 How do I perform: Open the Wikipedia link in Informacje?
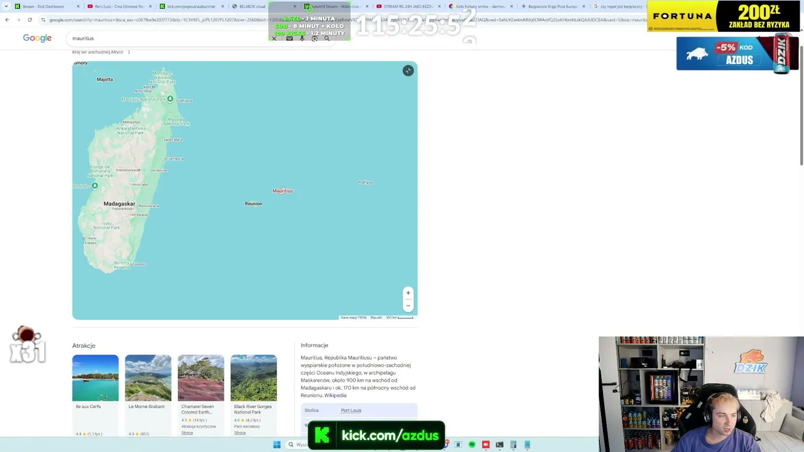(335, 395)
